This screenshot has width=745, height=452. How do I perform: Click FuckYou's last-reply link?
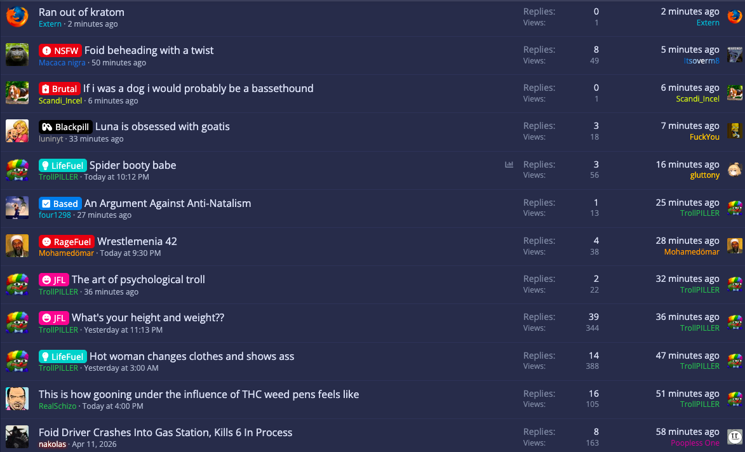[704, 136]
